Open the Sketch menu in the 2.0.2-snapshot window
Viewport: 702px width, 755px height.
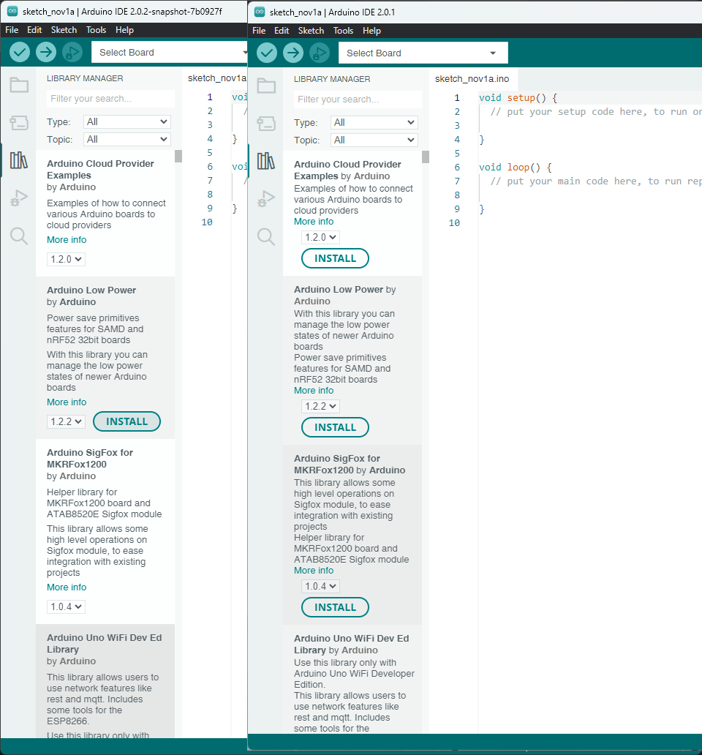pyautogui.click(x=64, y=30)
